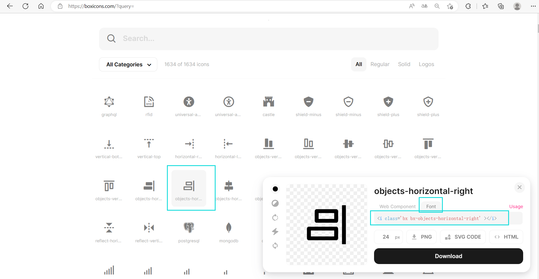Click the vertical-top arrow icon
The width and height of the screenshot is (539, 279).
[149, 144]
